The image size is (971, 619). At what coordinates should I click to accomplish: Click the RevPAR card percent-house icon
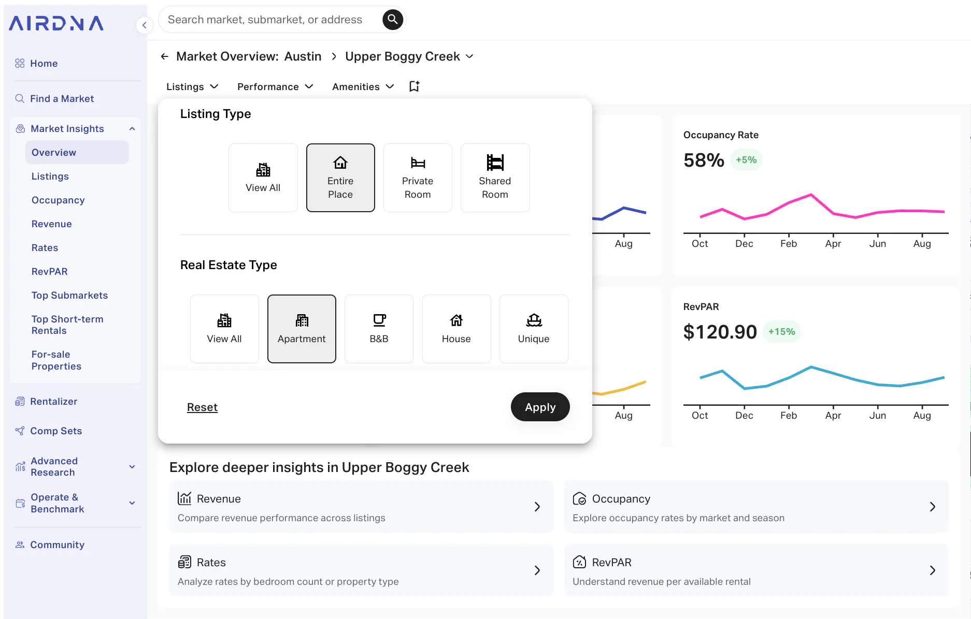(579, 562)
